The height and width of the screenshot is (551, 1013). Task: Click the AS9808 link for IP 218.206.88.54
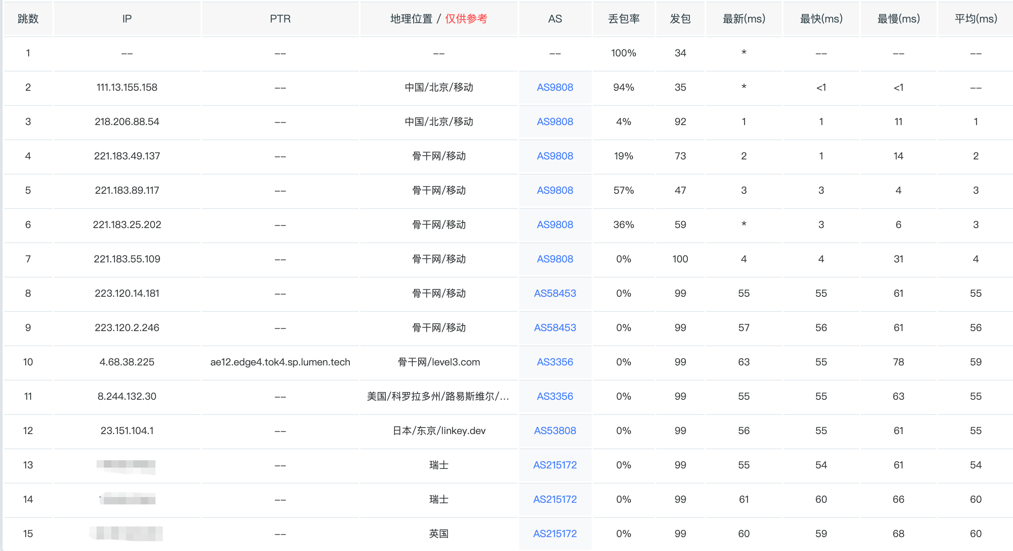[x=555, y=122]
